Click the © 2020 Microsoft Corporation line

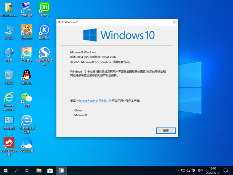coord(100,62)
